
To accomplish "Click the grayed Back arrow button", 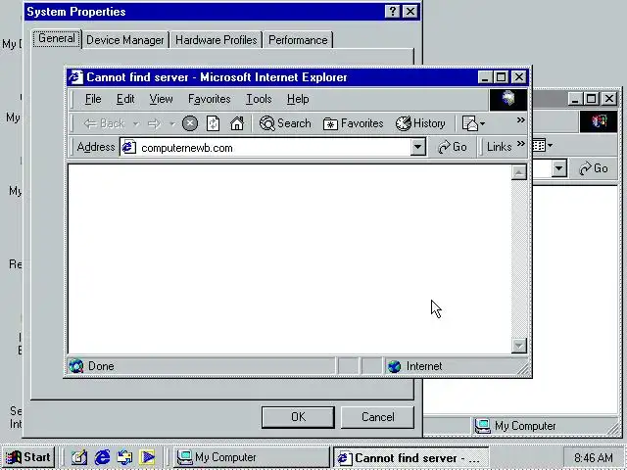I will tap(104, 123).
